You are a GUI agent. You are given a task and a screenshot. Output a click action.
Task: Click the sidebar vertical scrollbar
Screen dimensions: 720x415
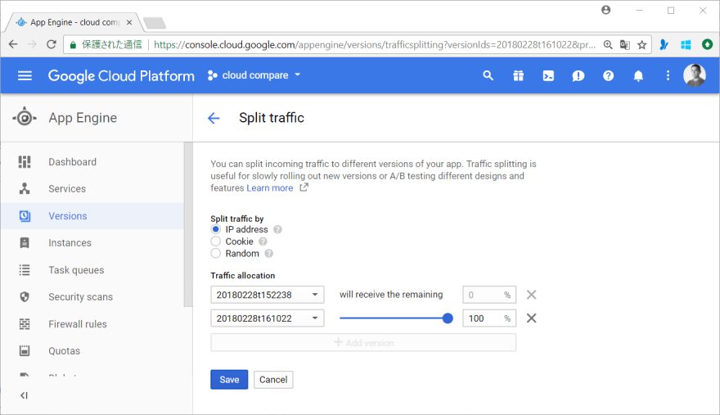click(x=187, y=224)
